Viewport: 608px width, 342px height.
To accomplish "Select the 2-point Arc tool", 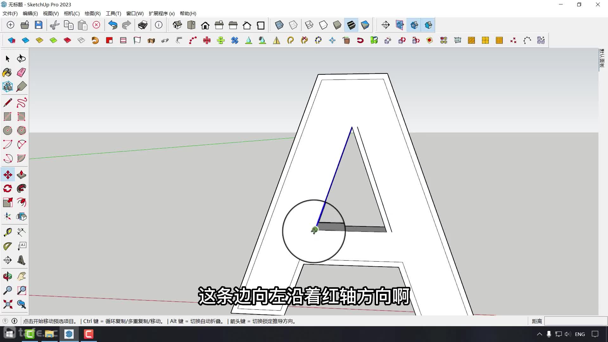I will pos(22,144).
